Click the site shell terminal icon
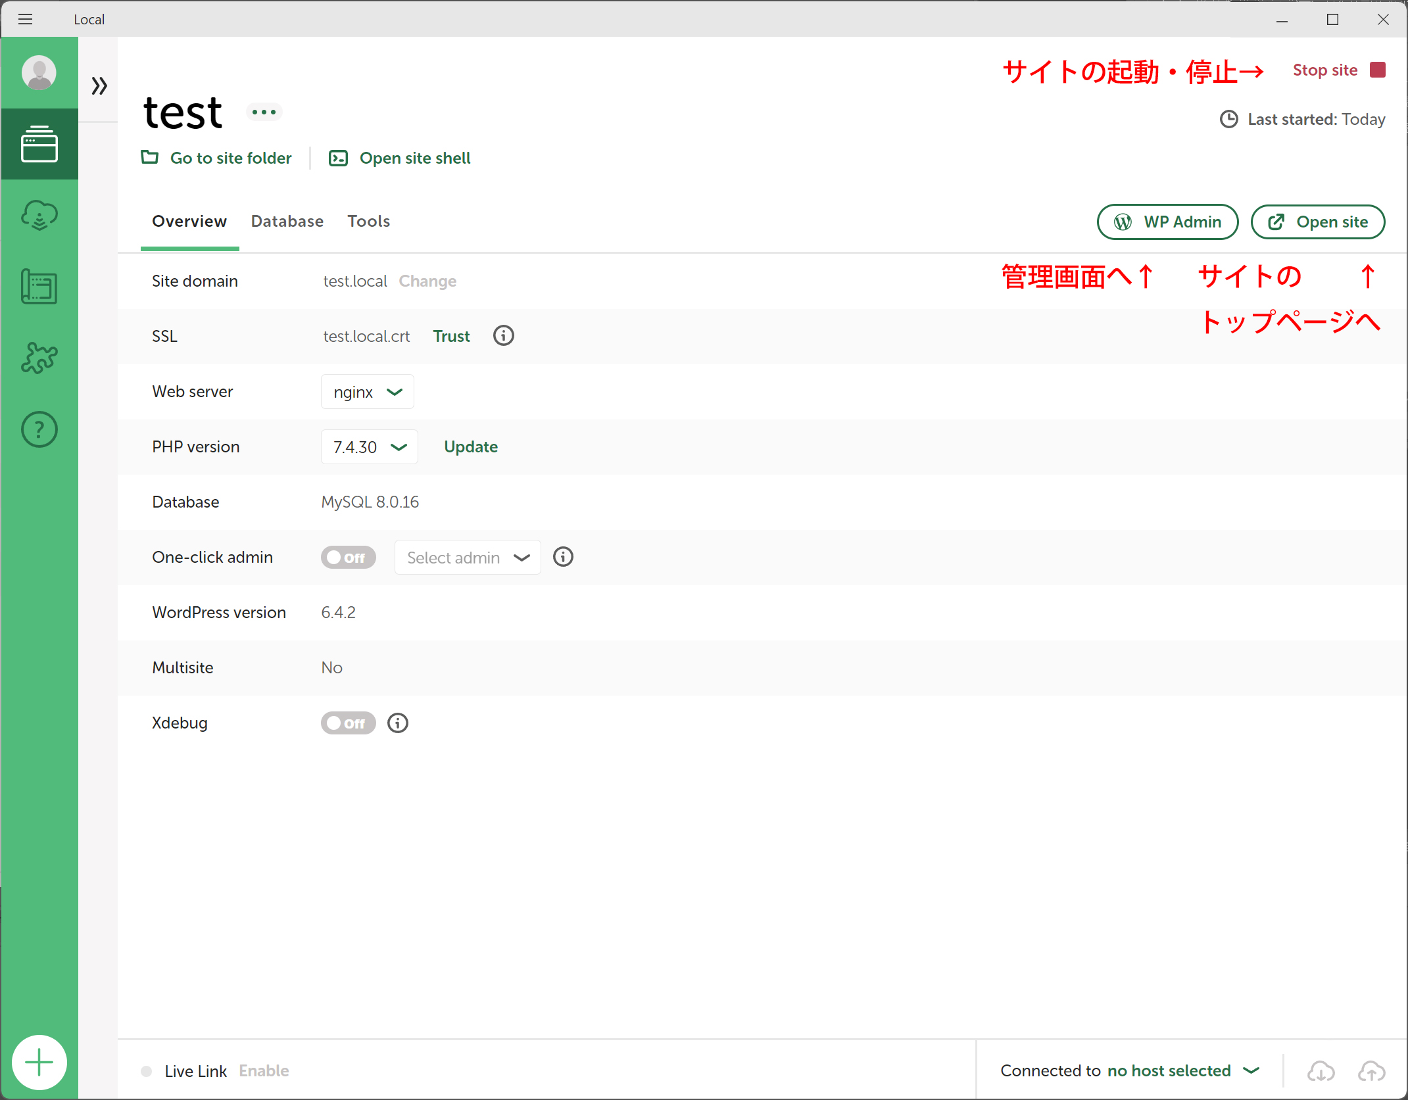The image size is (1408, 1100). 338,158
